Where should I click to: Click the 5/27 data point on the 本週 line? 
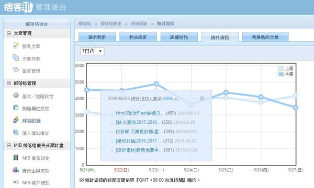click(296, 108)
